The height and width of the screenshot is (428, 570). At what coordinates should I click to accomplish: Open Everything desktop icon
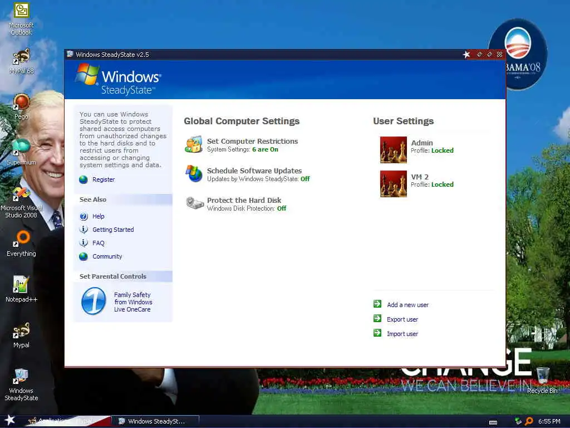21,244
